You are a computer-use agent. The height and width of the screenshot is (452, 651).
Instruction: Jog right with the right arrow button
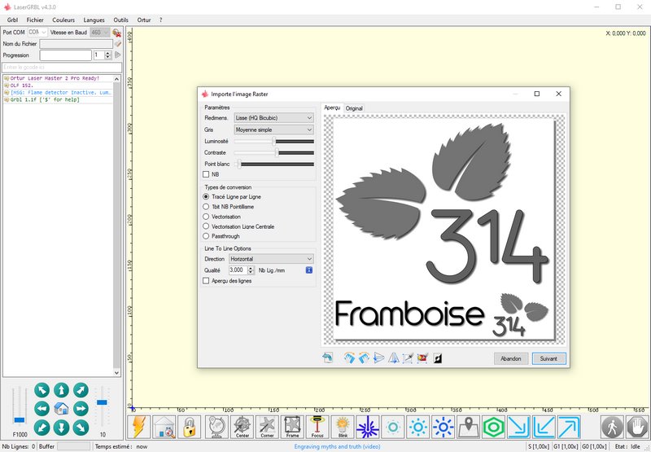[x=81, y=408]
